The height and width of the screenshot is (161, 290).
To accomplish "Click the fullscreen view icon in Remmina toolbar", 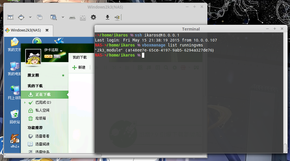I will (10, 17).
